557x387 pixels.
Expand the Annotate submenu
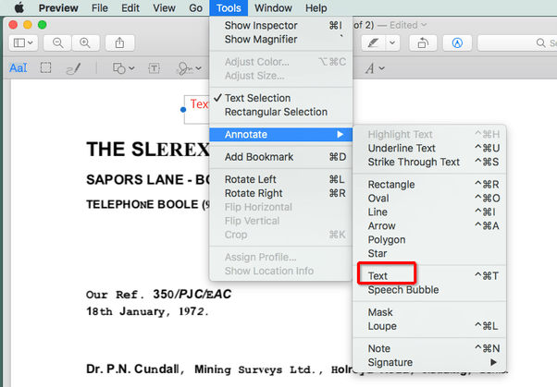pyautogui.click(x=281, y=135)
